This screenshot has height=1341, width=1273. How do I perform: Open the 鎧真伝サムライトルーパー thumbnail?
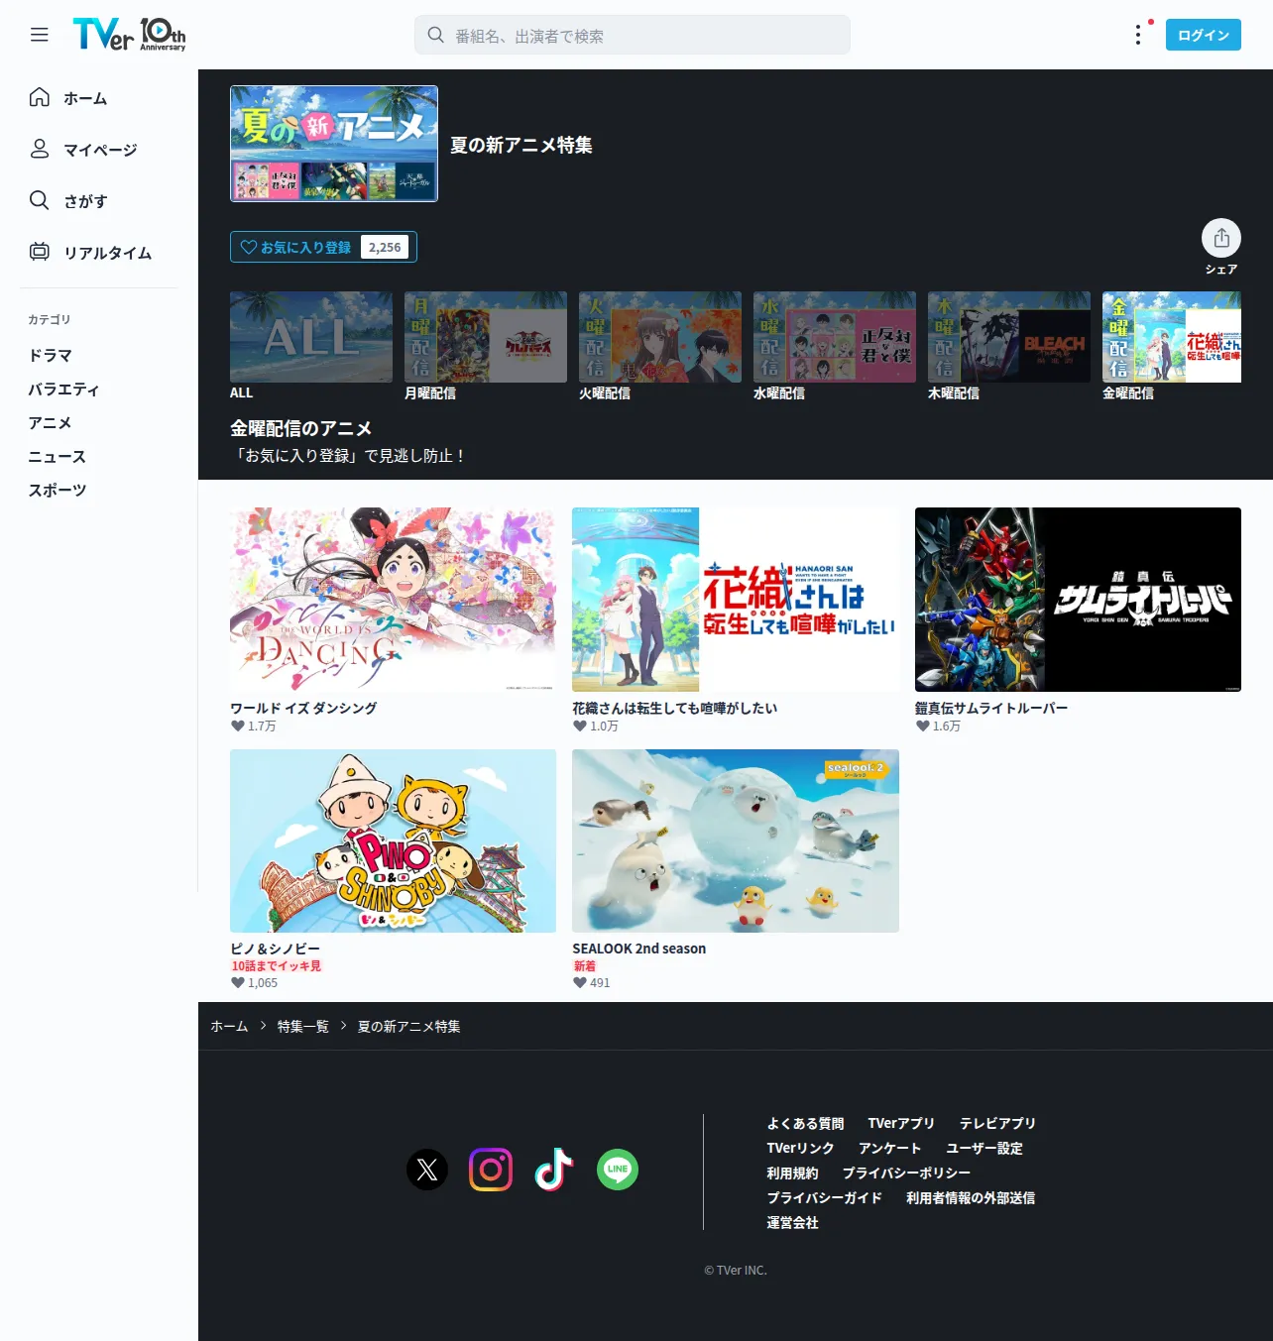[1078, 600]
